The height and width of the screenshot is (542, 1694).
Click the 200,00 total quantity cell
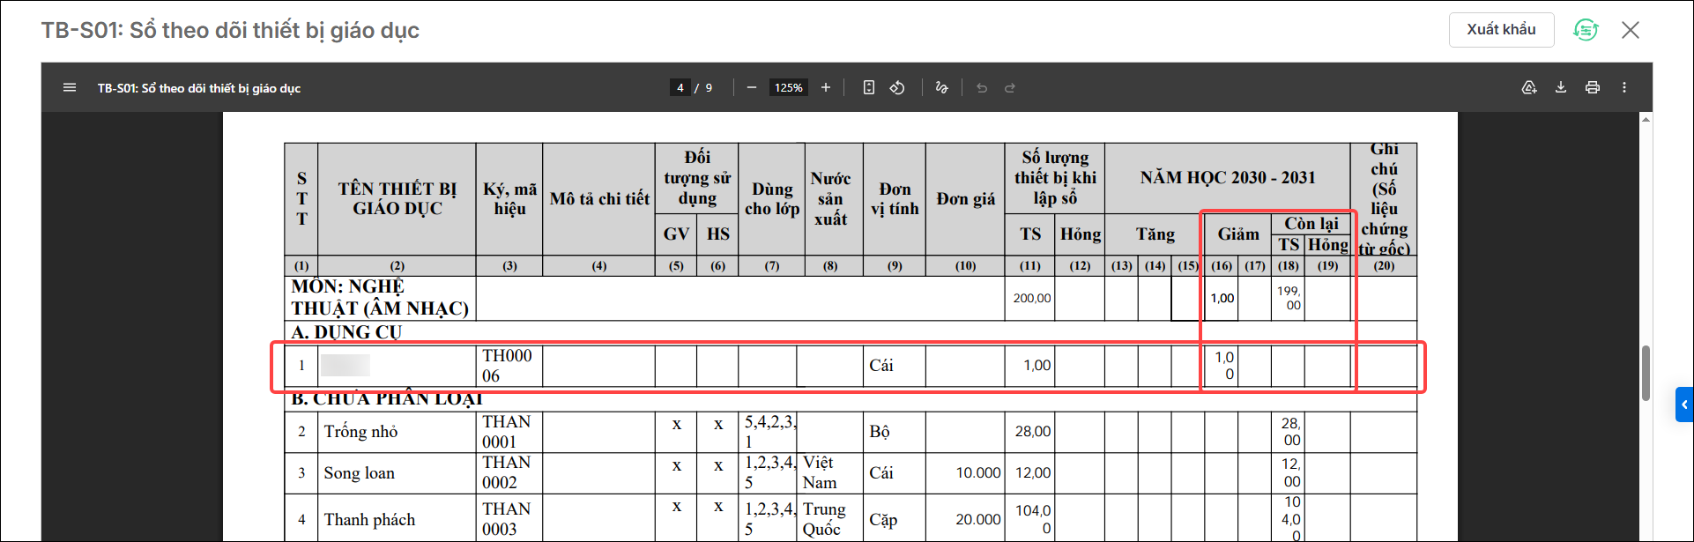(1031, 298)
